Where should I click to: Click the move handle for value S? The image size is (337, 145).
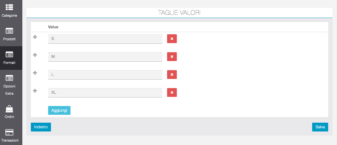pyautogui.click(x=35, y=37)
